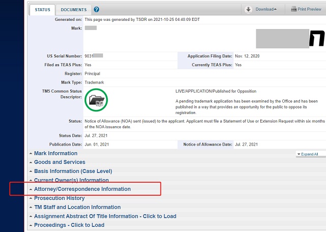
Task: Click the arrow icon beside Basis Information
Action: pos(31,171)
